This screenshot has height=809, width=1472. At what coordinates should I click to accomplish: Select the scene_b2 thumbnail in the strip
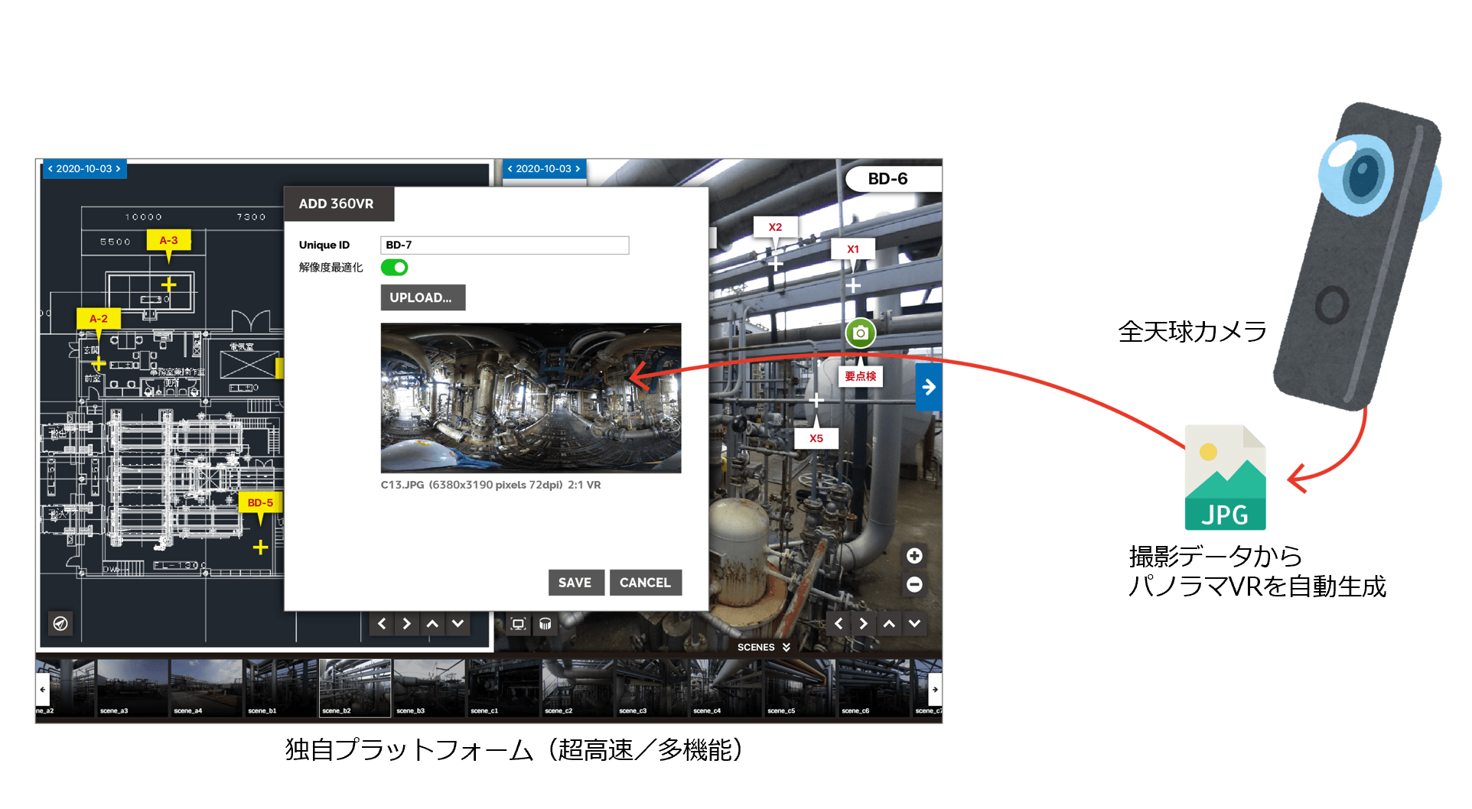[x=354, y=686]
